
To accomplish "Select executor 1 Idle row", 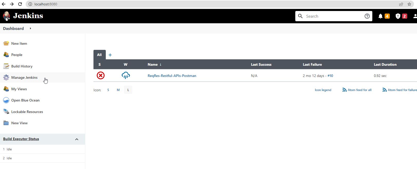I will click(x=42, y=149).
